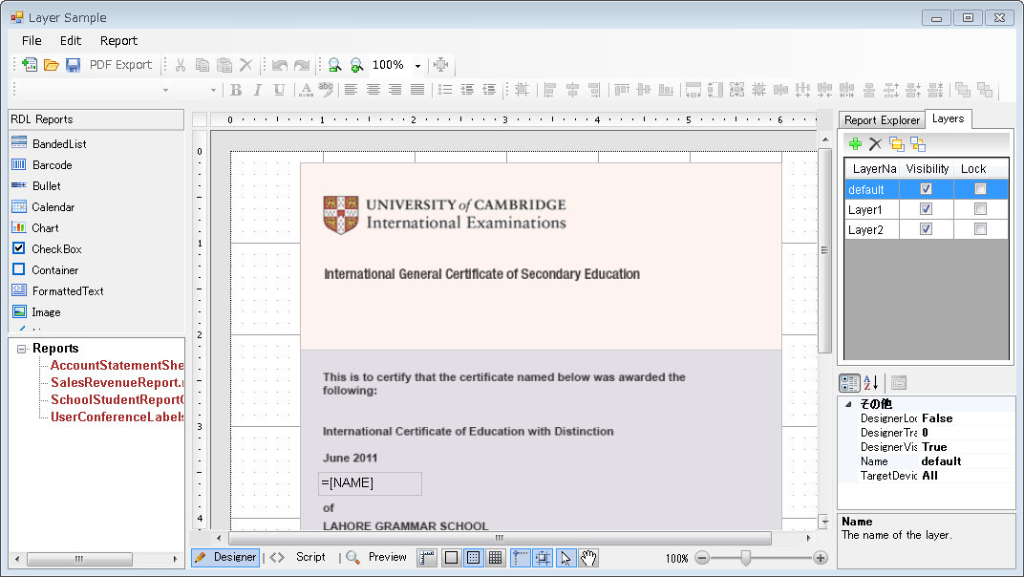
Task: Enable Lock checkbox for Layer2
Action: point(980,230)
